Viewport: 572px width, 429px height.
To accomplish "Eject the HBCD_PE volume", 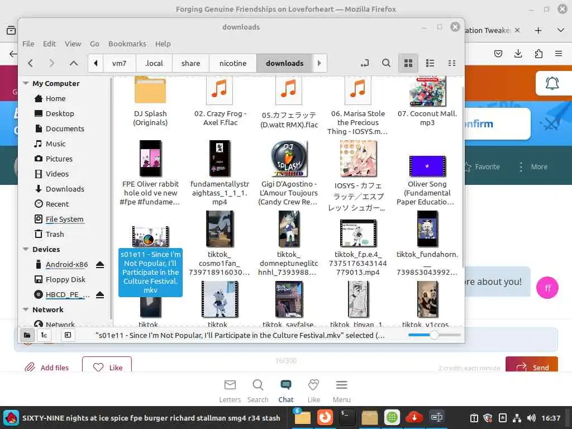I will point(100,295).
